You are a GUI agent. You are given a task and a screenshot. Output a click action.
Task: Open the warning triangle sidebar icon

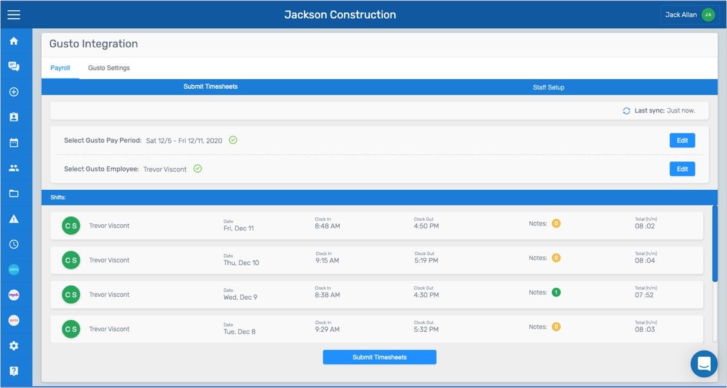pos(14,219)
